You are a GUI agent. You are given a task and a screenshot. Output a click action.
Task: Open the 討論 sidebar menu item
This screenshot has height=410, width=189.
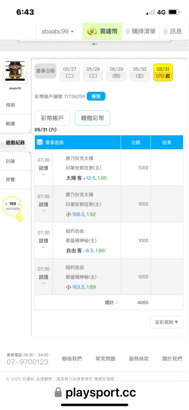16,161
